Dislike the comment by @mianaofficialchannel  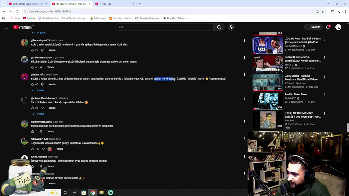coord(42,108)
